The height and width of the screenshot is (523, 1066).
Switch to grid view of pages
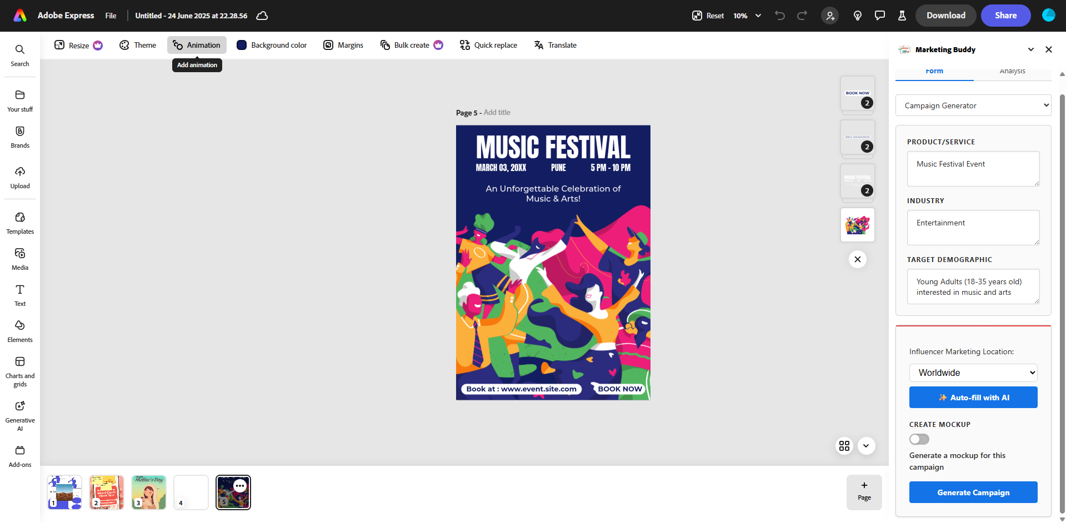pos(844,446)
